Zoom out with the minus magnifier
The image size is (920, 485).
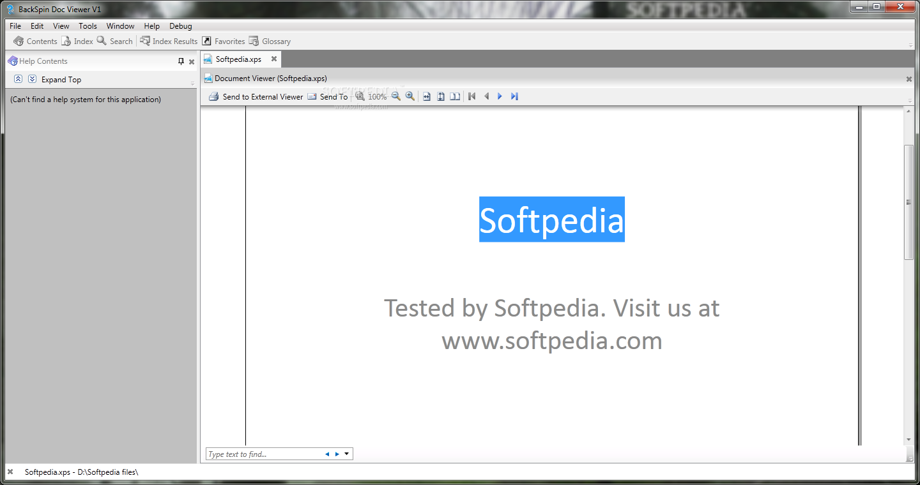coord(396,96)
